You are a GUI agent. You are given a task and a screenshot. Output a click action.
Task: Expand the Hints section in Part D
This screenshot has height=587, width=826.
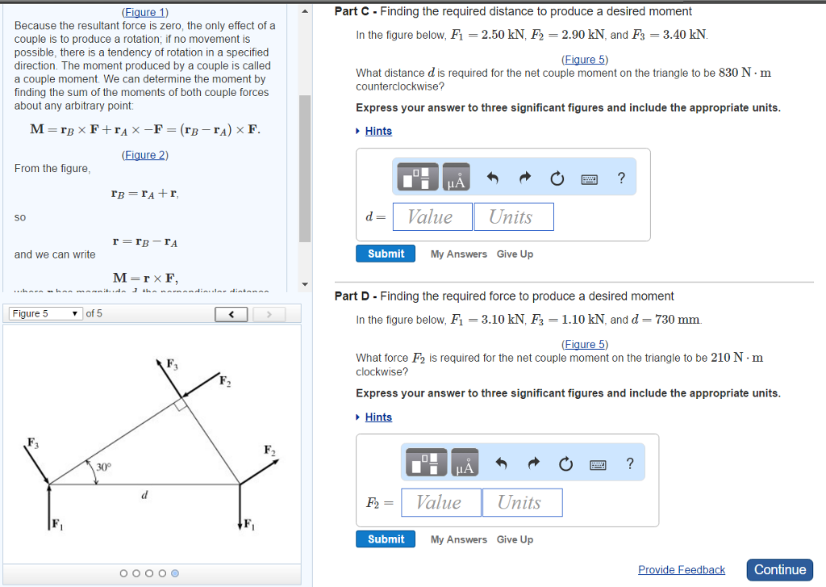(x=379, y=417)
